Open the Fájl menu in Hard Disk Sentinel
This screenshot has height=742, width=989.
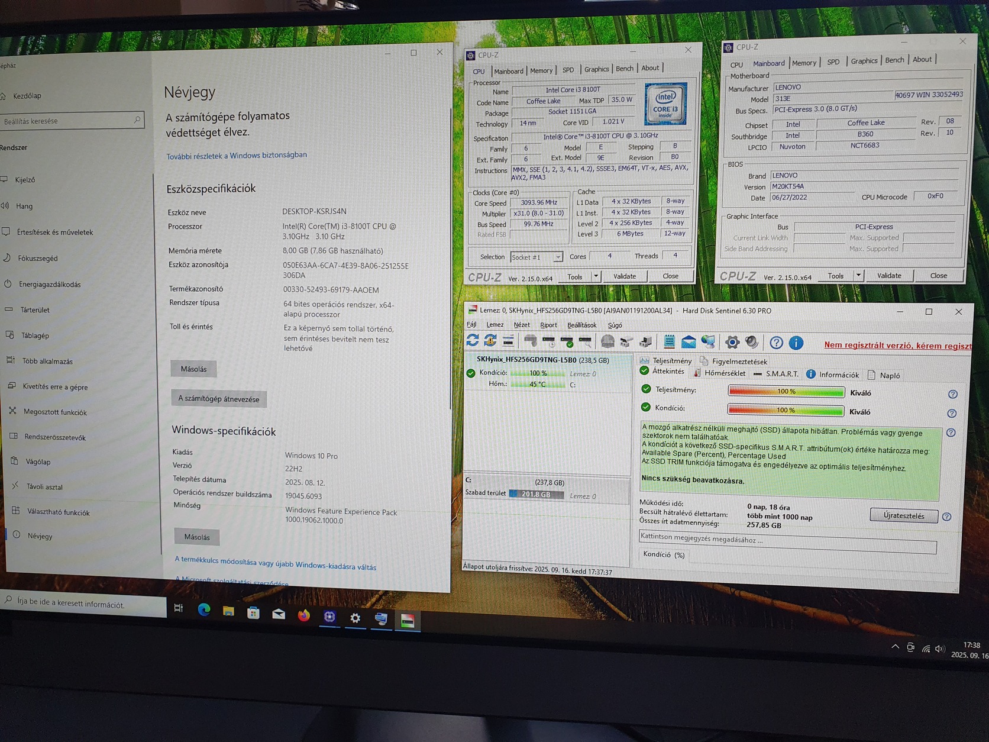click(471, 324)
